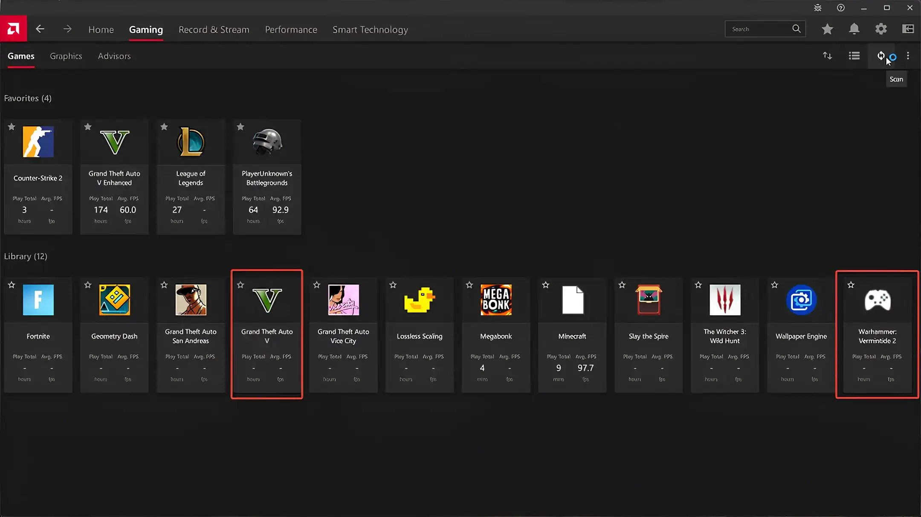
Task: Open Warhammer: Vermintide 2 tile
Action: [878, 335]
